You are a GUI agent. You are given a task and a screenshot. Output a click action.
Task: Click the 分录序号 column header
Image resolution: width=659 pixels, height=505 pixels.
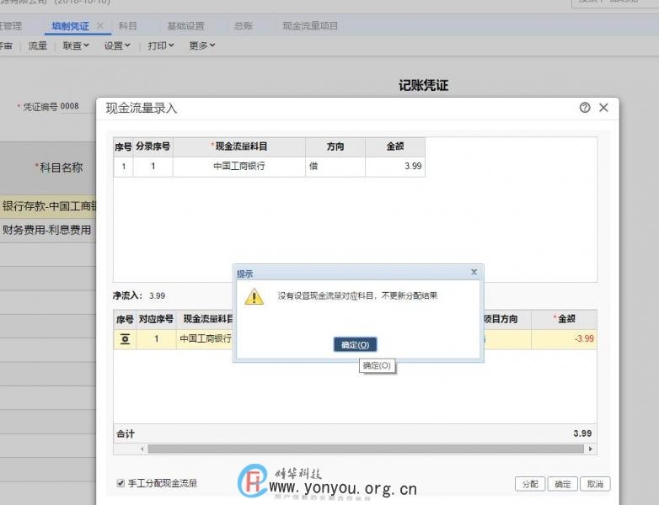pyautogui.click(x=153, y=146)
